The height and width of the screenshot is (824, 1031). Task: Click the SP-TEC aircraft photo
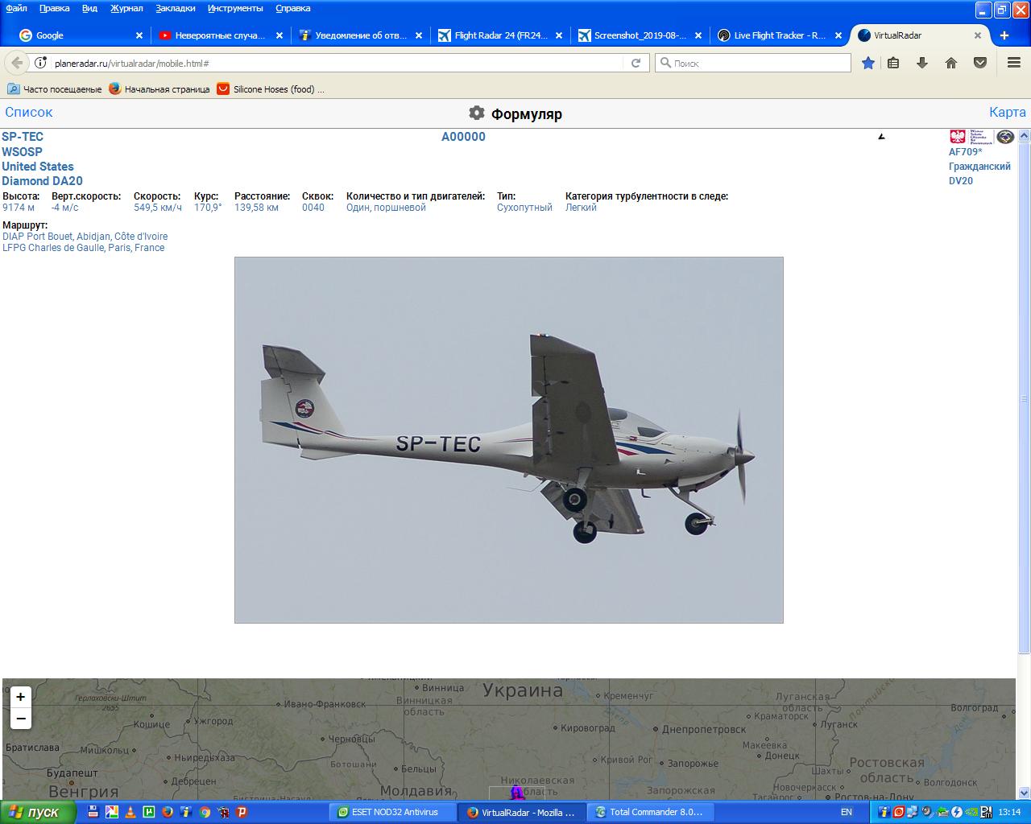(x=508, y=439)
